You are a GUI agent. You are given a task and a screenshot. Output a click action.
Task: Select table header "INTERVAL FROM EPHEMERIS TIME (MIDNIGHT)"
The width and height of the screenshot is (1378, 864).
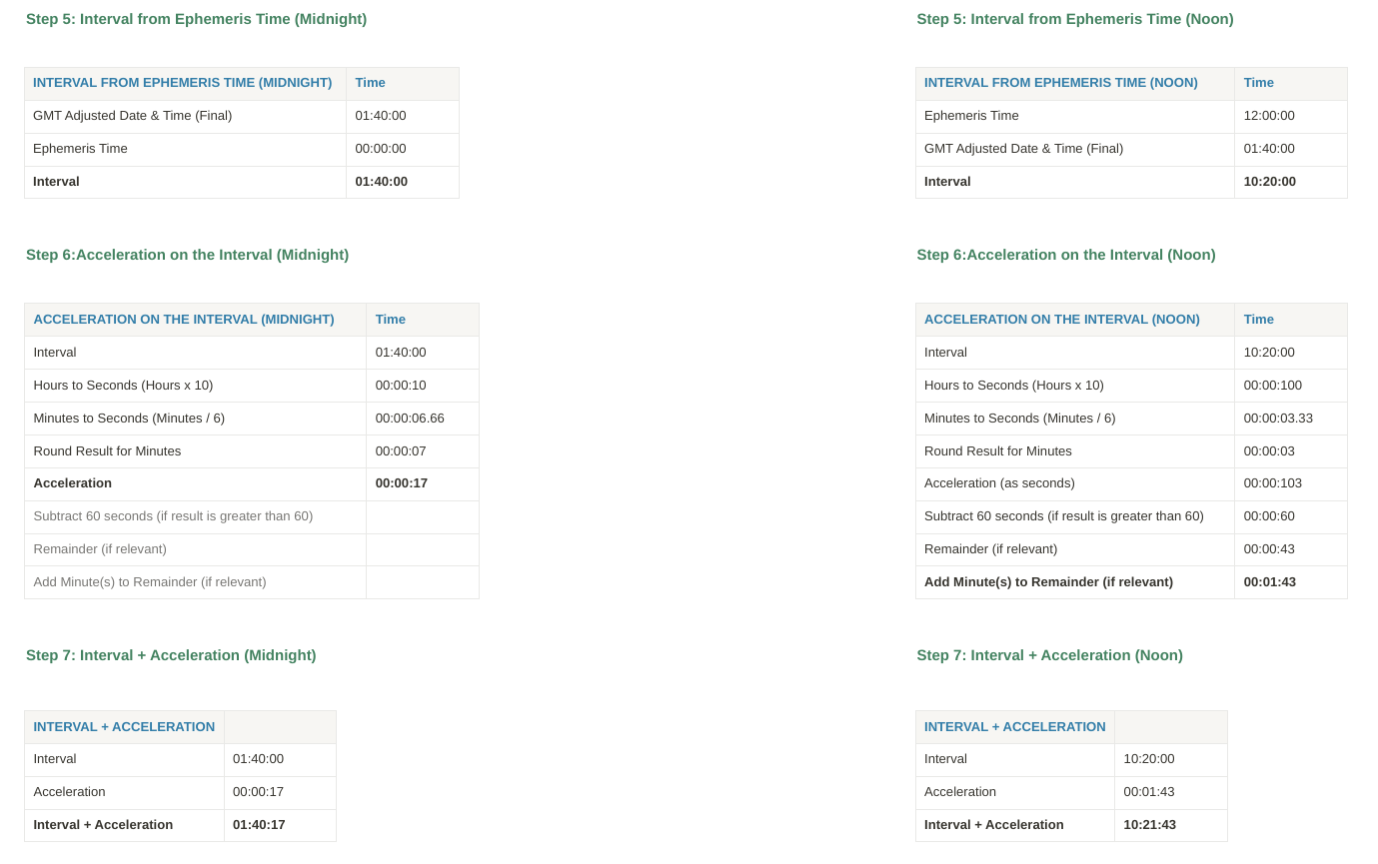coord(183,83)
